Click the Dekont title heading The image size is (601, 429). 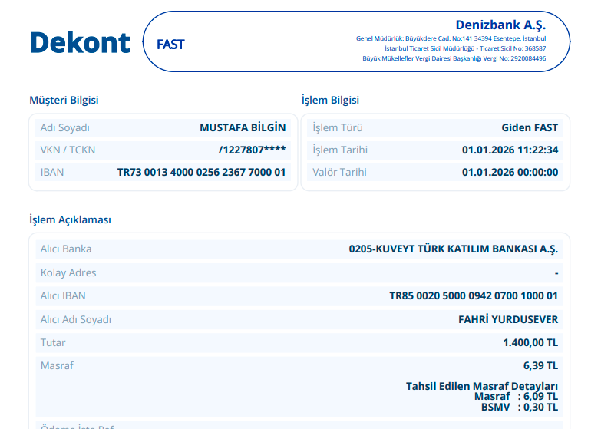pos(80,42)
